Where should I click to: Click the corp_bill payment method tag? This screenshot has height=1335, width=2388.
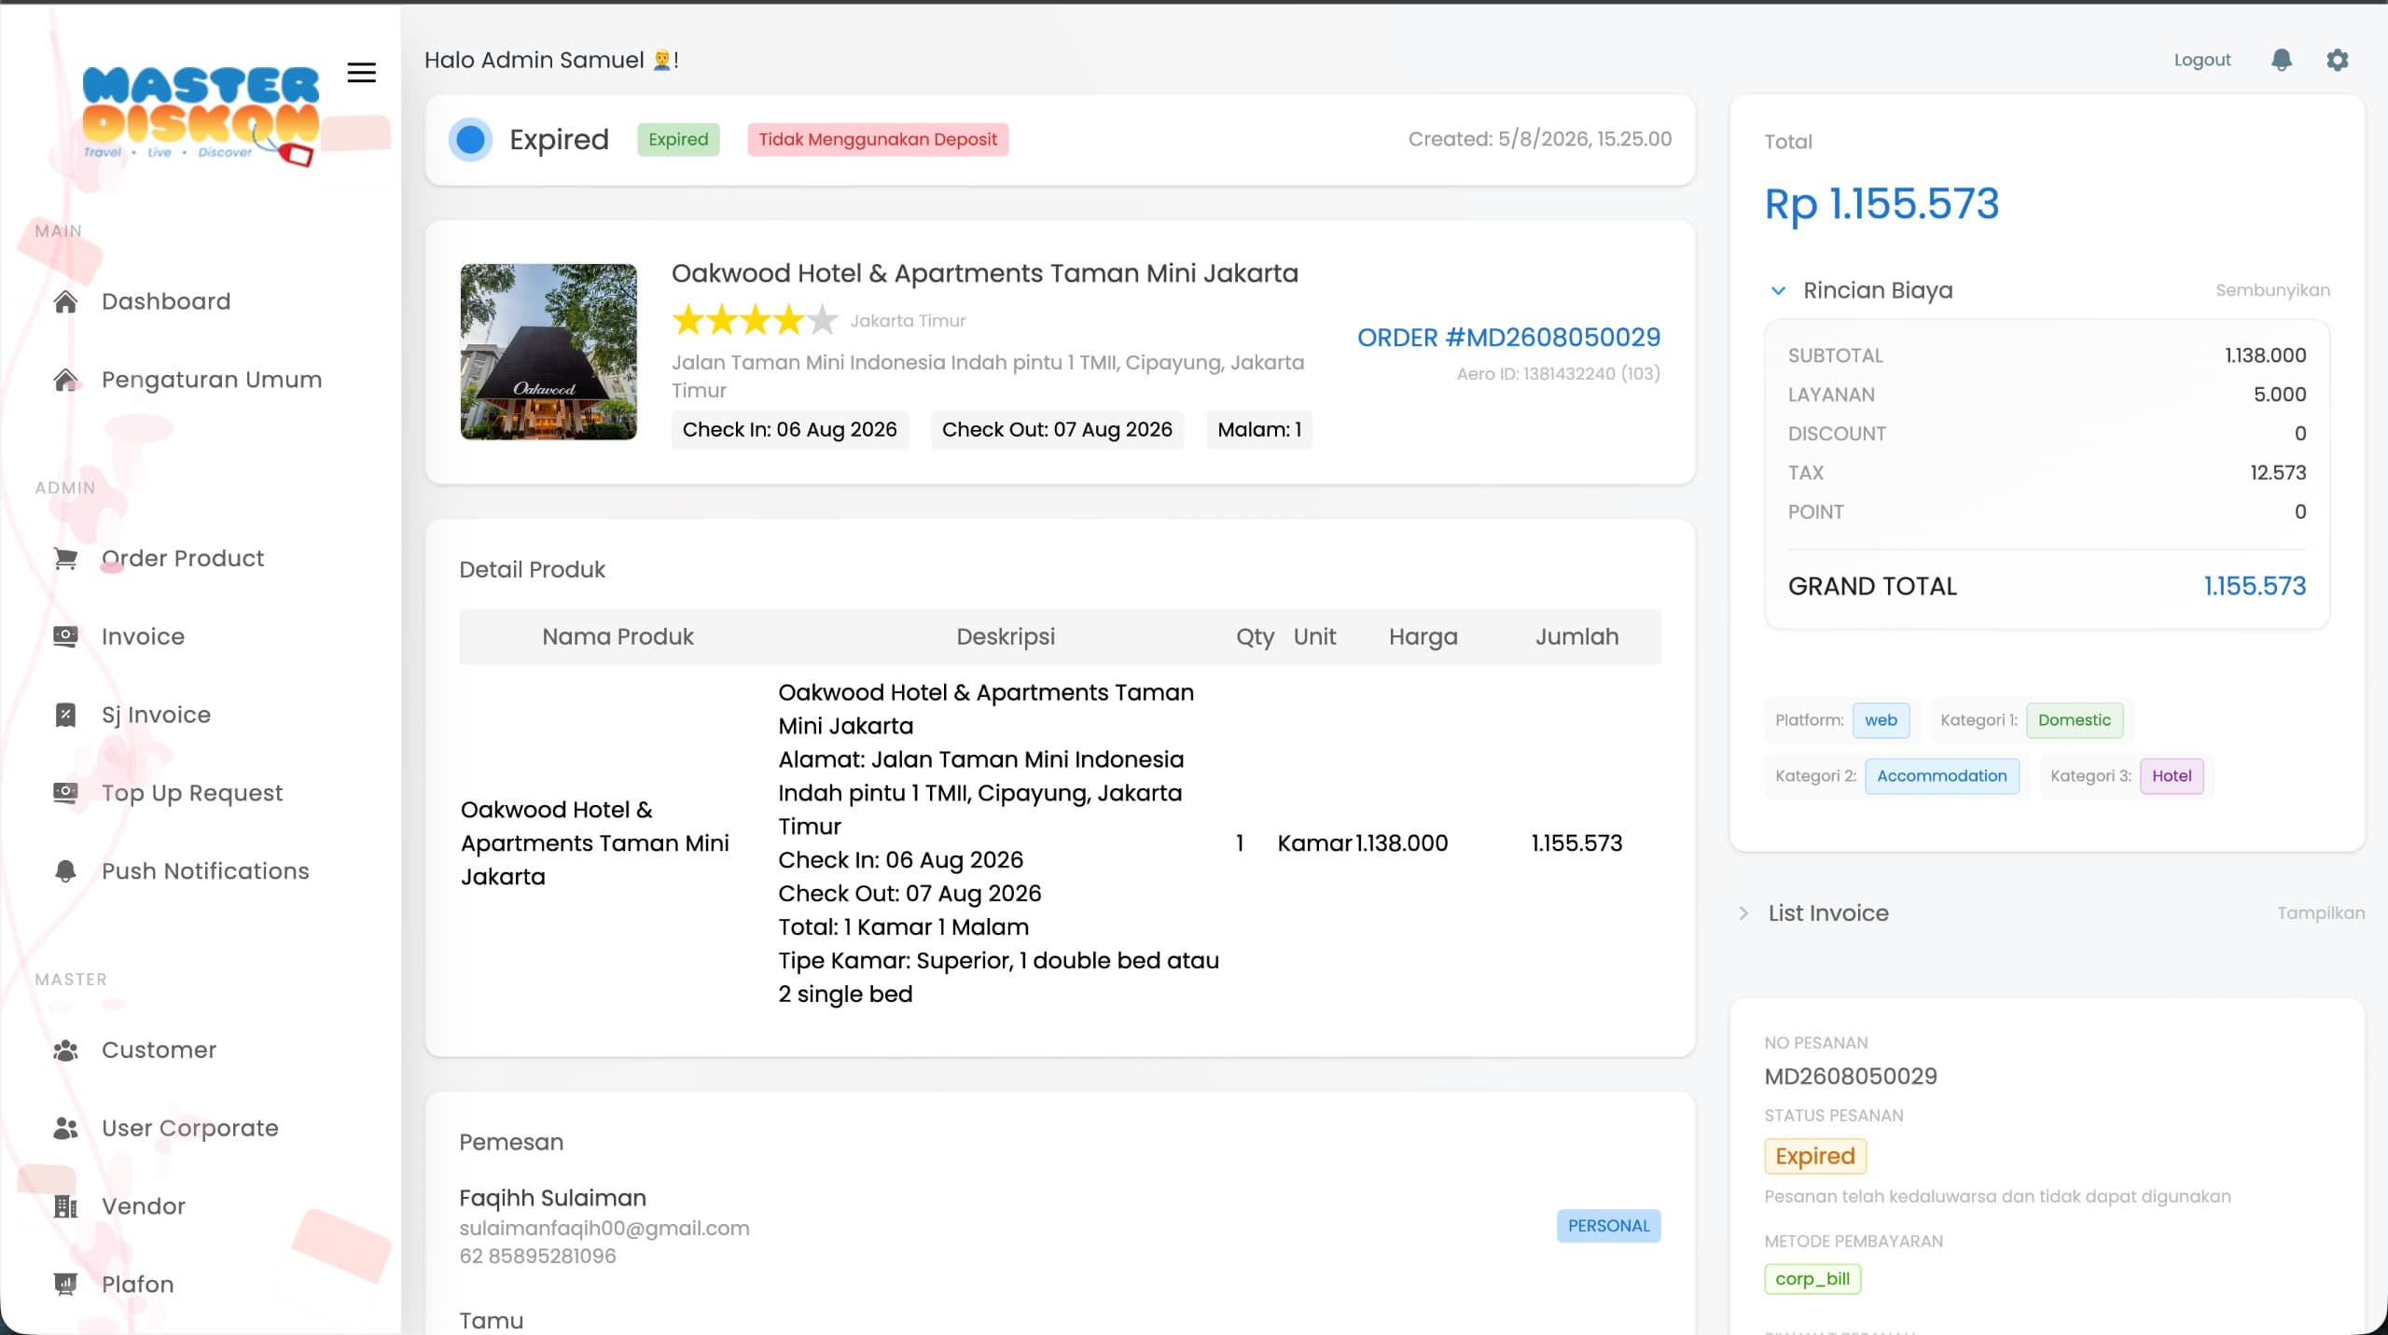pos(1812,1279)
